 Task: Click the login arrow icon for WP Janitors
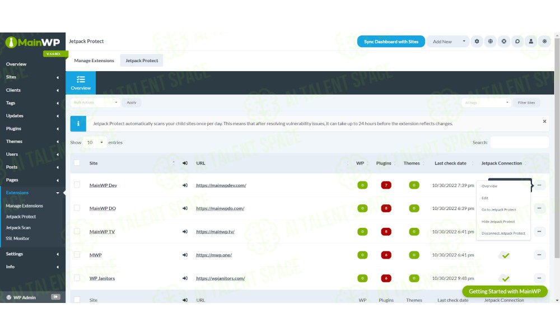click(x=185, y=278)
